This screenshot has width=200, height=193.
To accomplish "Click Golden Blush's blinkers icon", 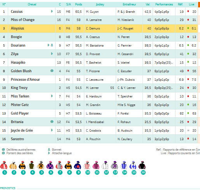I will [52, 71].
